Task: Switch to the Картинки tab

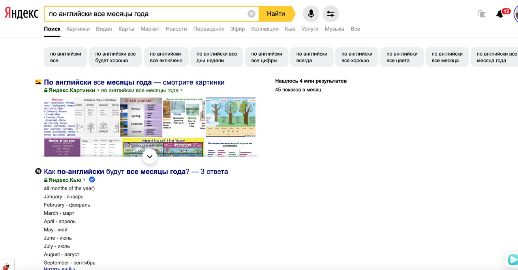Action: point(78,29)
